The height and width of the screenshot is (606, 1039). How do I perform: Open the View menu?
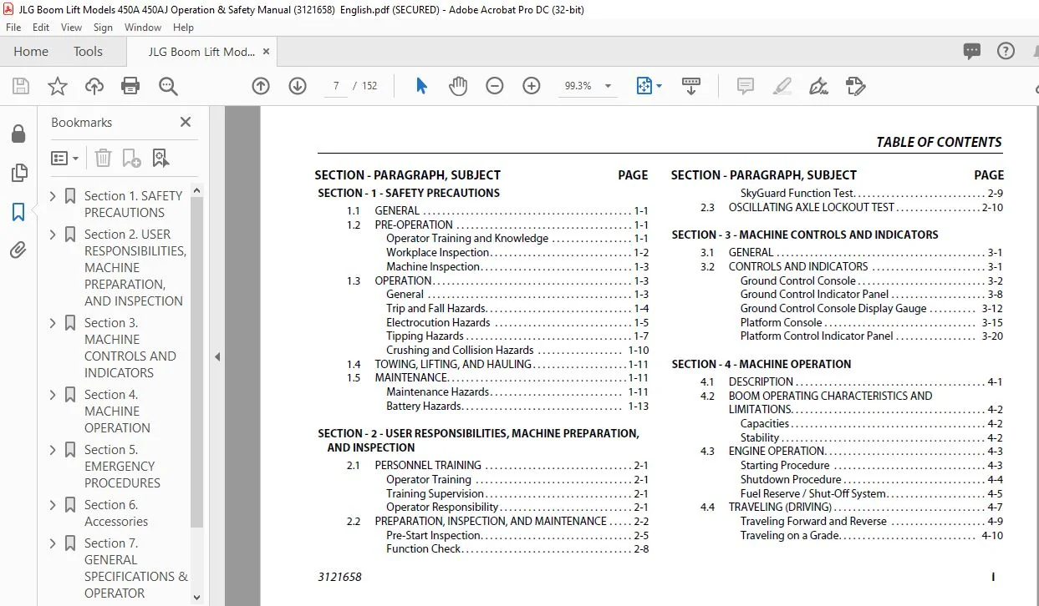(71, 27)
